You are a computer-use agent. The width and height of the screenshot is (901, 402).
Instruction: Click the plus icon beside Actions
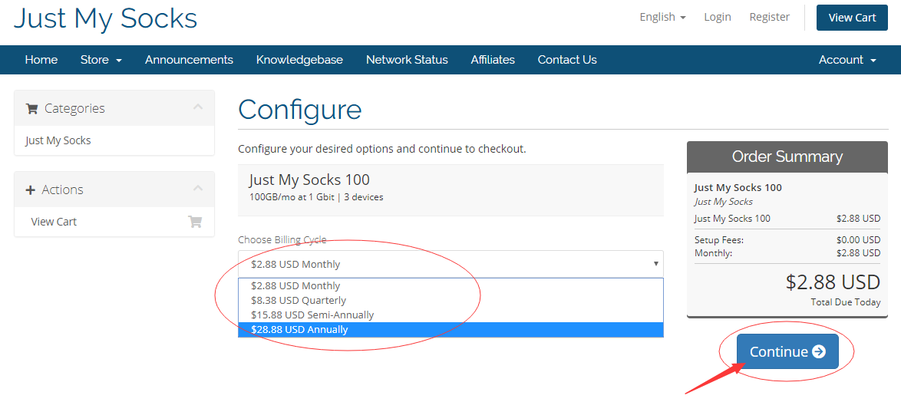pos(31,190)
